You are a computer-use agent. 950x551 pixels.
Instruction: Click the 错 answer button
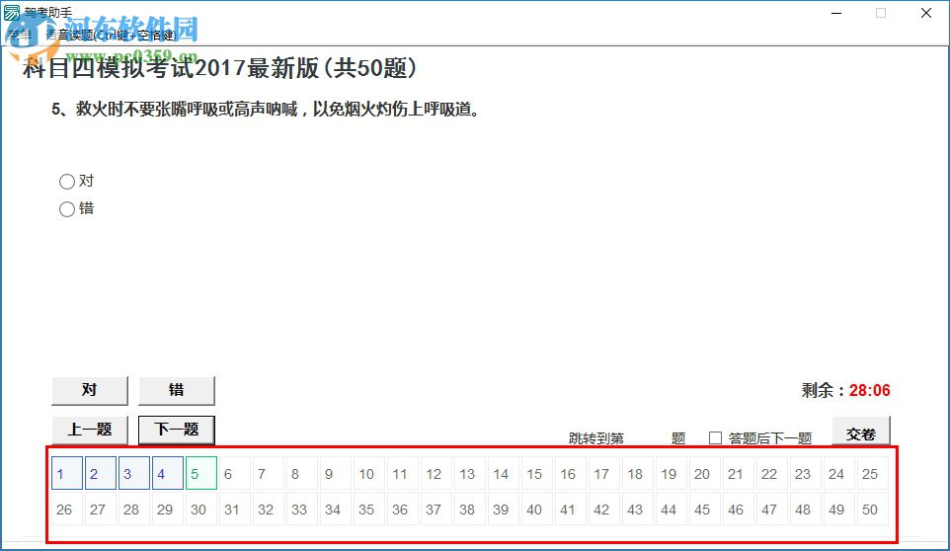point(177,391)
